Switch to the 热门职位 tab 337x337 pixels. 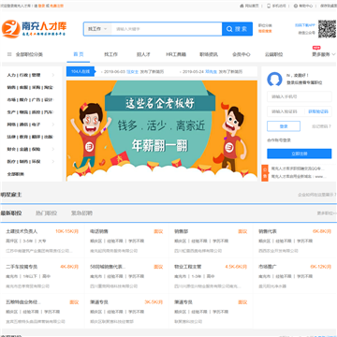coord(46,213)
